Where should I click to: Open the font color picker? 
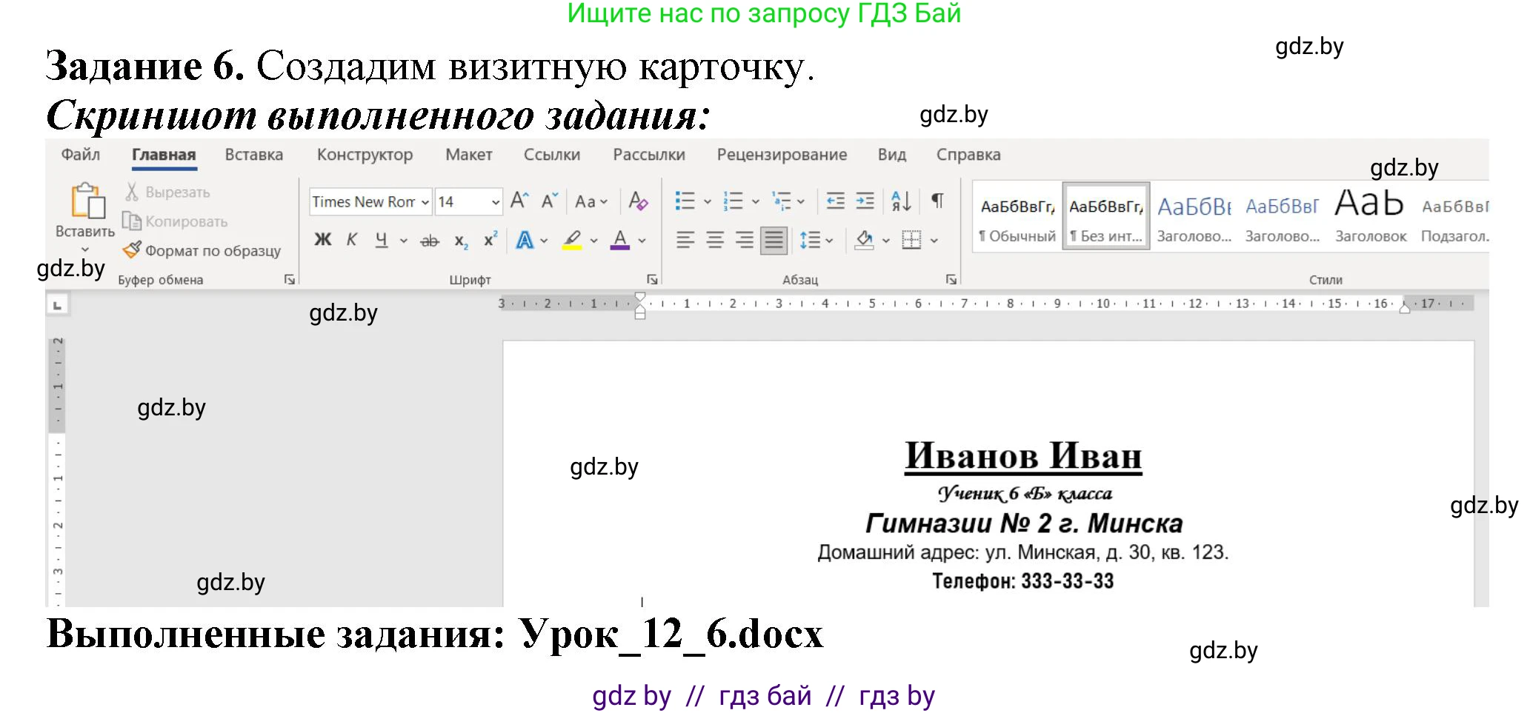click(x=620, y=239)
